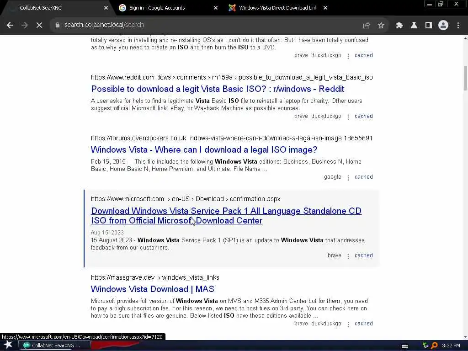
Task: Switch to Windows Vista Direct Download Links tab
Action: 277,8
